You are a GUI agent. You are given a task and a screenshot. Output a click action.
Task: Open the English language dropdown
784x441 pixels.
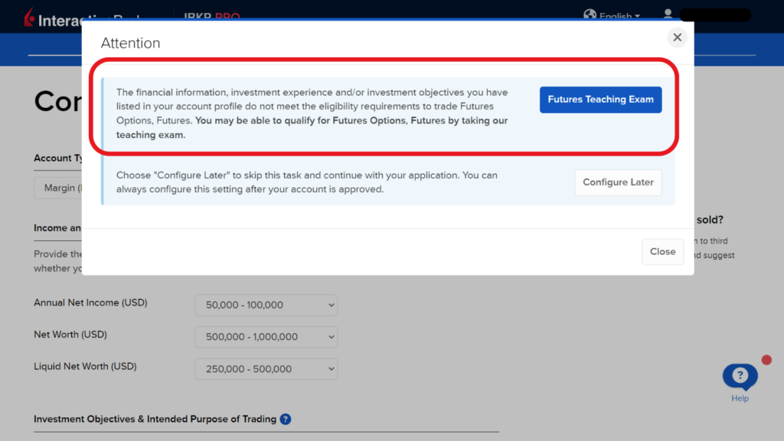[x=620, y=15]
